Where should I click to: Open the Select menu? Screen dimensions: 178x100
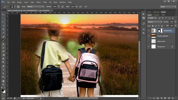point(38,2)
